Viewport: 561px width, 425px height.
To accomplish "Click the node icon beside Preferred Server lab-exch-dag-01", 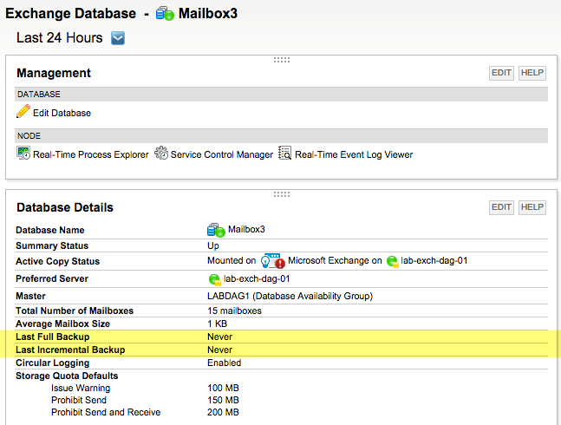I will coord(215,279).
